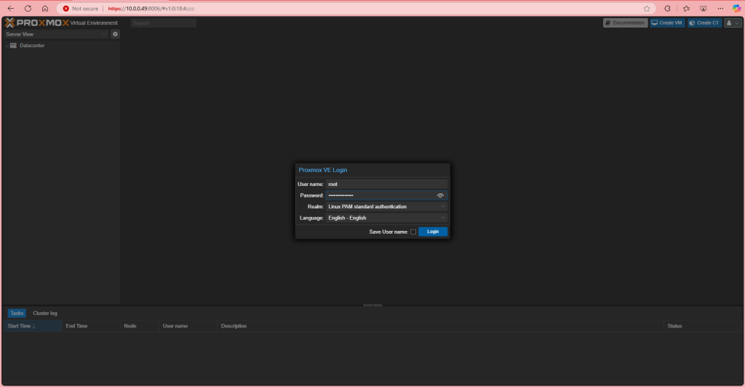Switch to the Cluster log tab
Viewport: 745px width, 387px height.
44,313
